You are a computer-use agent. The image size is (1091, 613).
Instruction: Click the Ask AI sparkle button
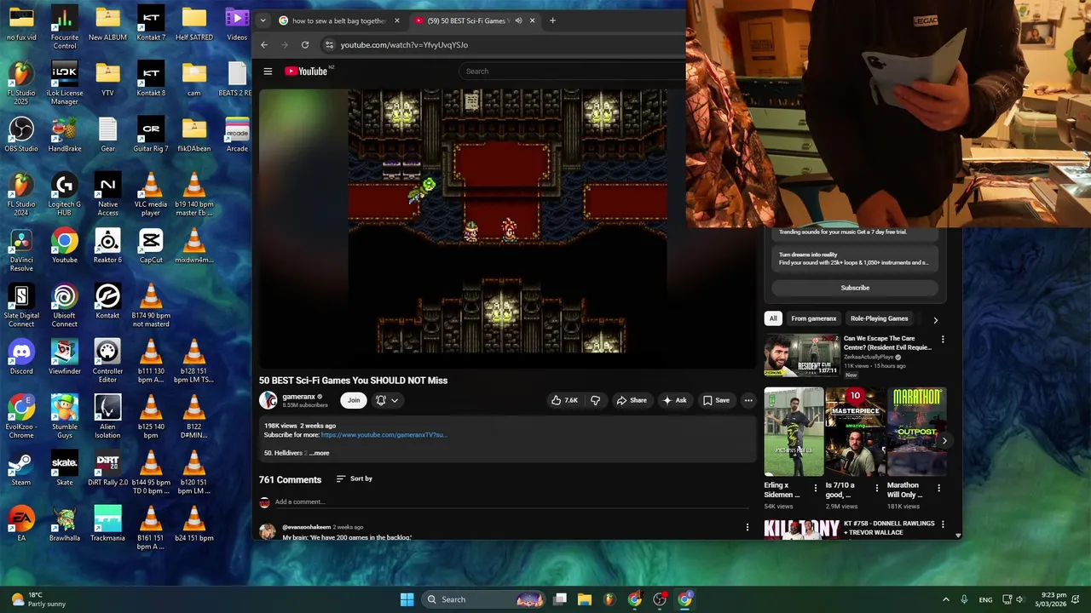[674, 400]
